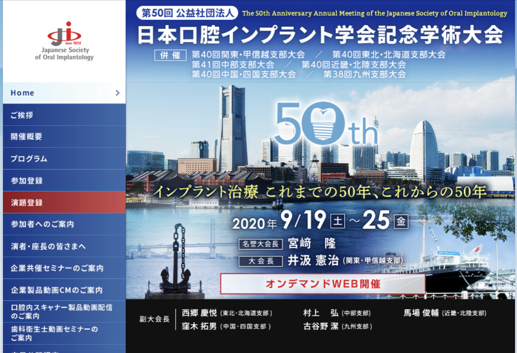Click the 50th anniversary tooth implant logo
This screenshot has height=353, width=517.
[326, 124]
